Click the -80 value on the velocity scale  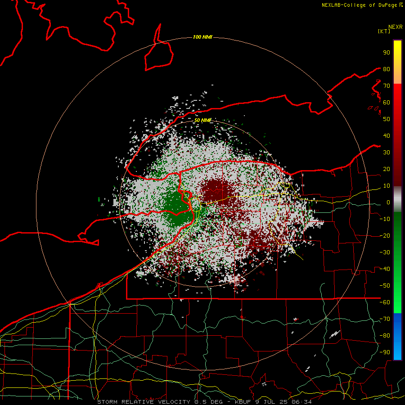tap(385, 336)
